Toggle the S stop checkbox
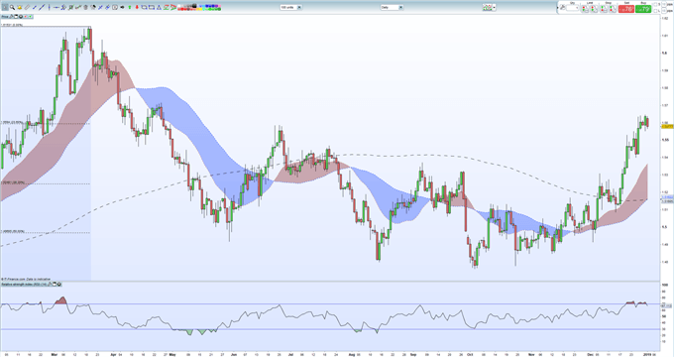 pyautogui.click(x=655, y=4)
